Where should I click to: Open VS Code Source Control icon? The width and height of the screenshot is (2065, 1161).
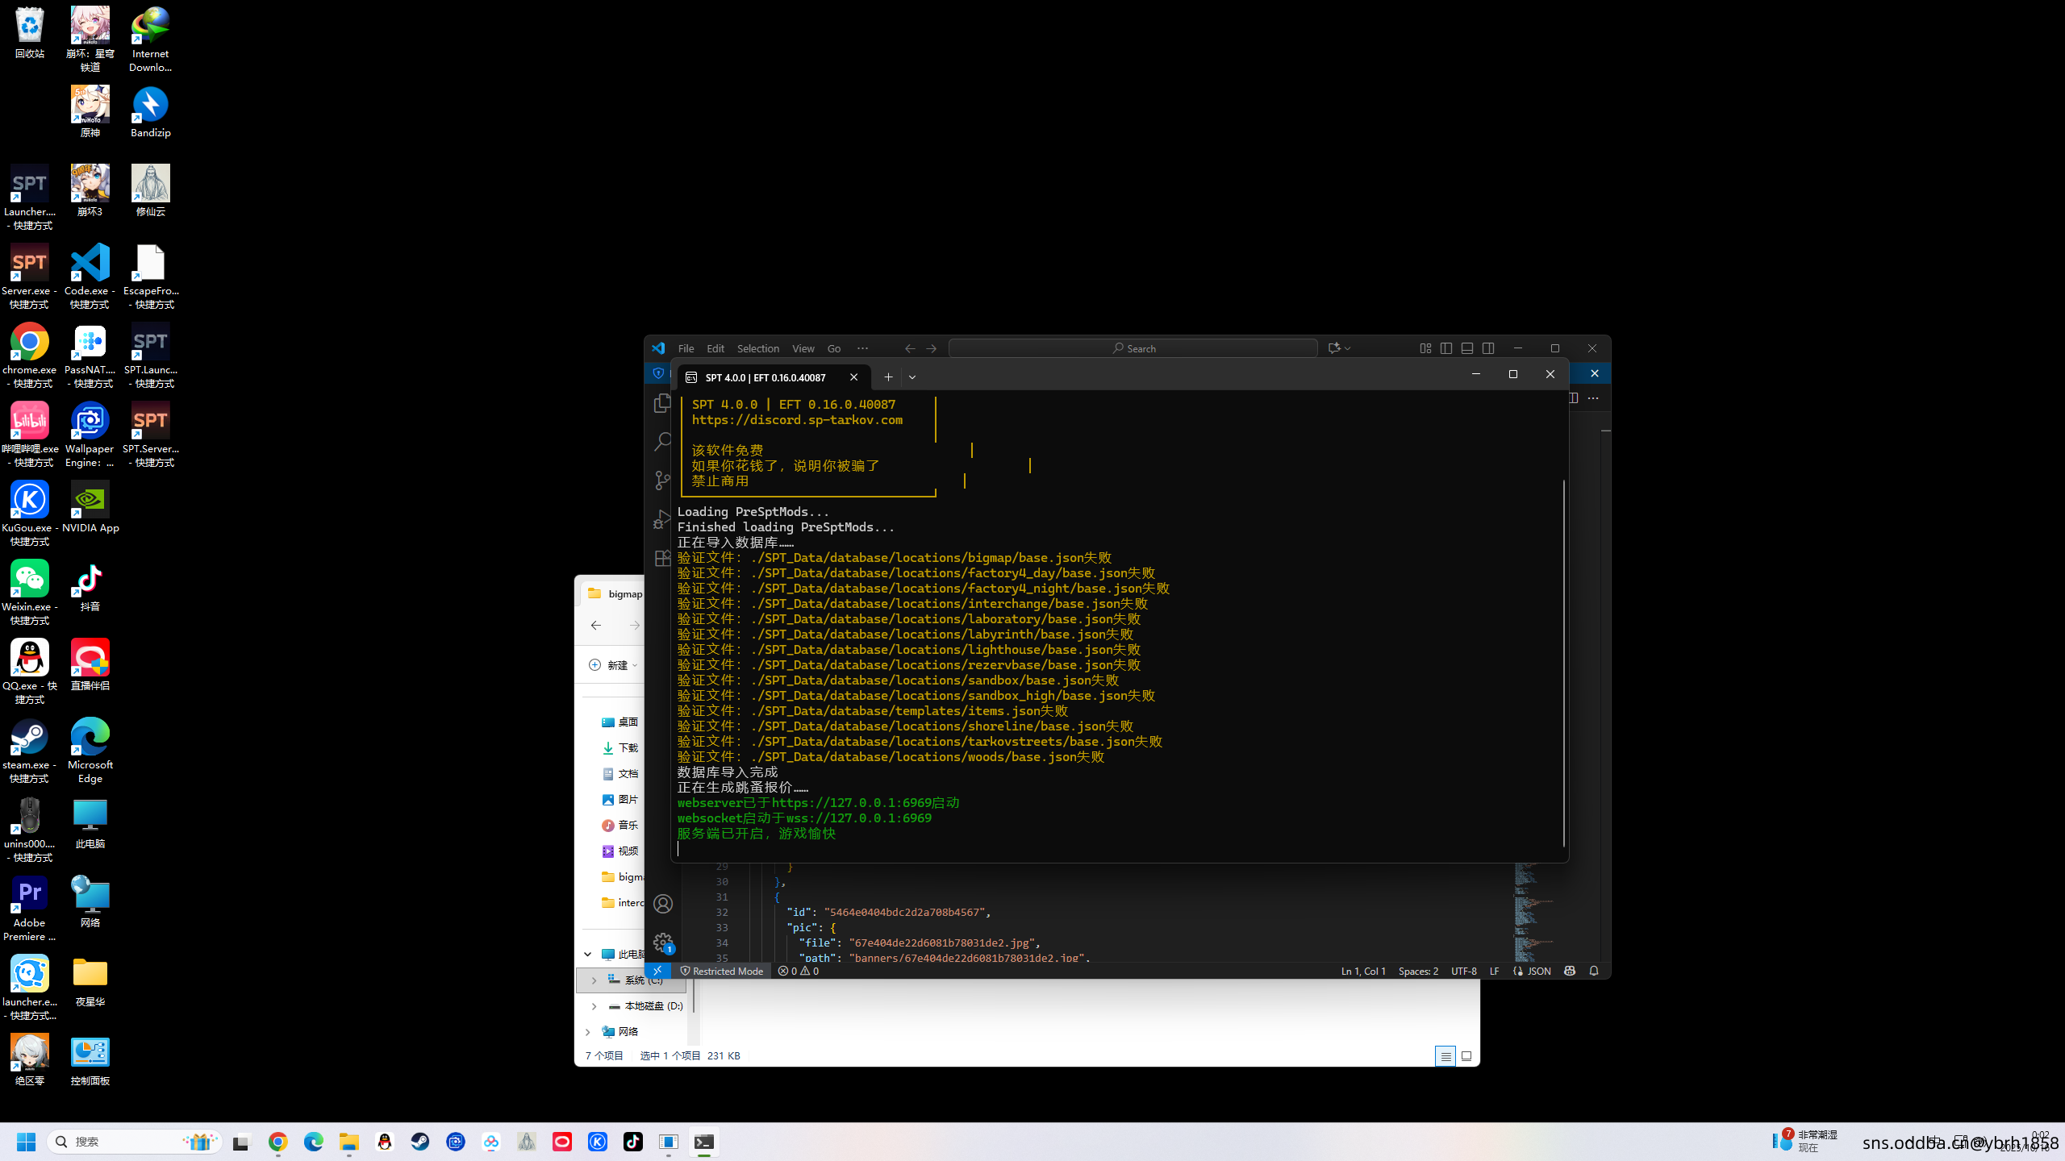pyautogui.click(x=662, y=481)
